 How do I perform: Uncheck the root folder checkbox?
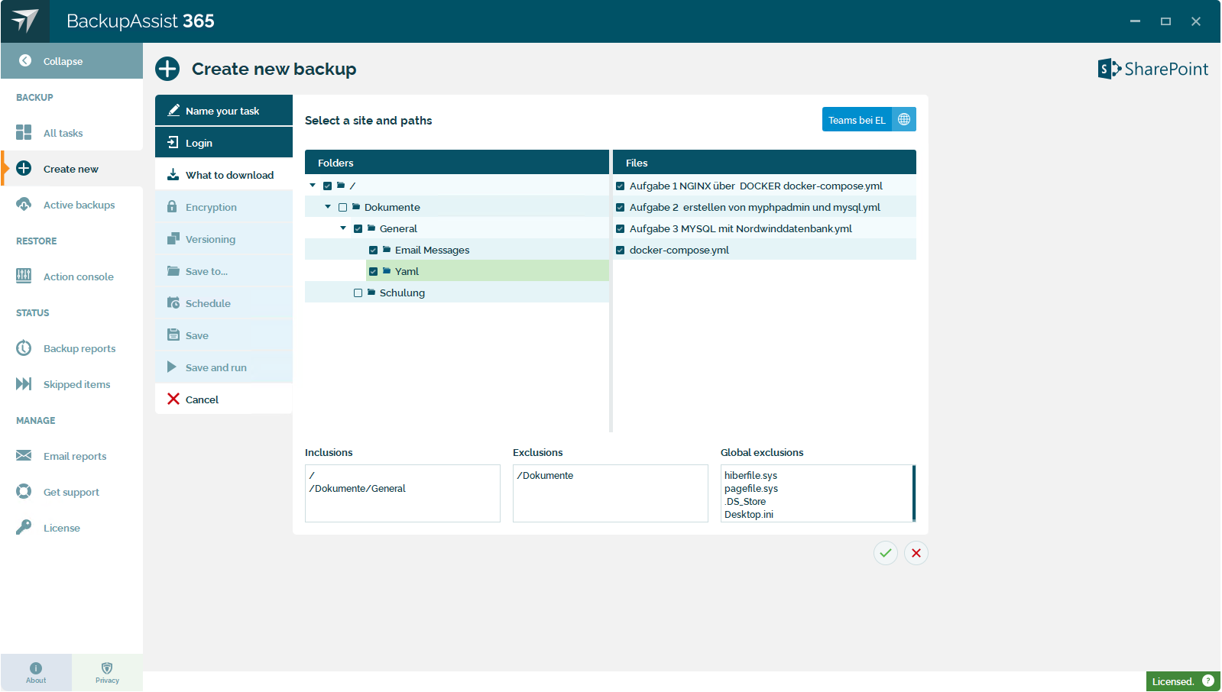[328, 186]
